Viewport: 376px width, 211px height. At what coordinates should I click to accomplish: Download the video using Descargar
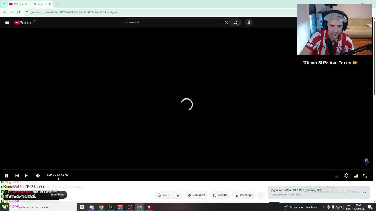244,195
